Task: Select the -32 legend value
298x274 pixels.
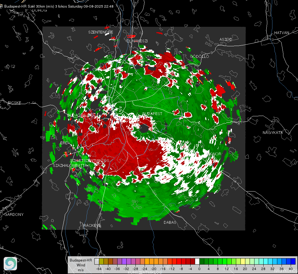Action: (126, 269)
